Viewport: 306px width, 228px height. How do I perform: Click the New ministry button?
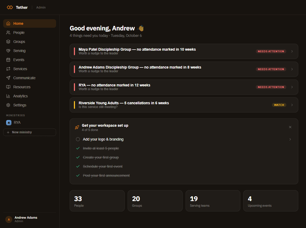[x=30, y=132]
